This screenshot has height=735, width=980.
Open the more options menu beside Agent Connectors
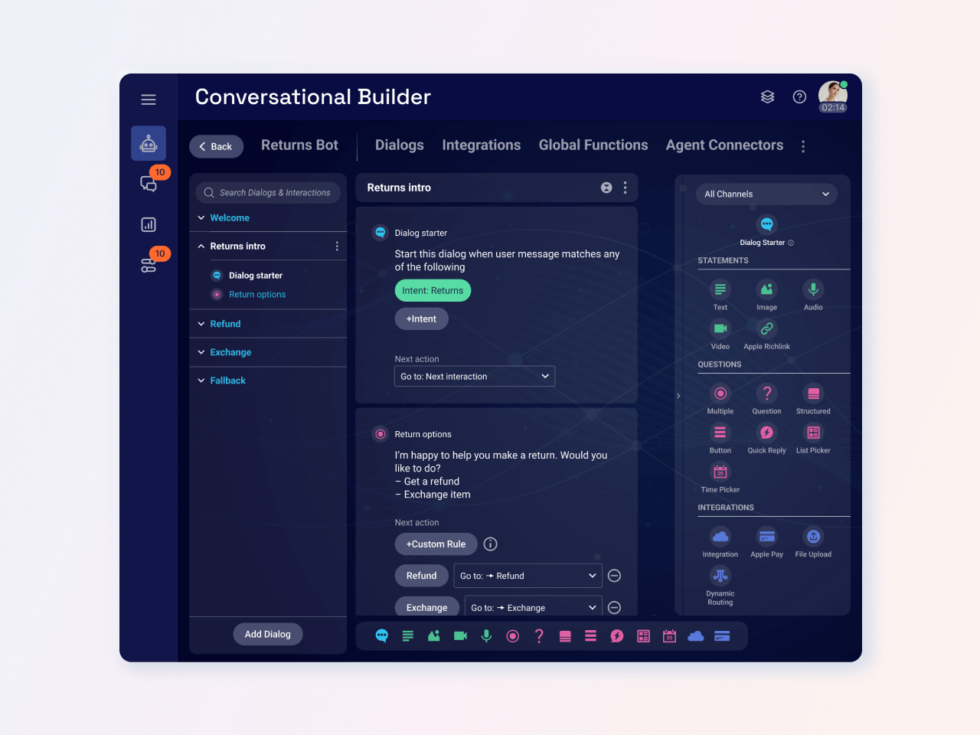[x=803, y=146]
